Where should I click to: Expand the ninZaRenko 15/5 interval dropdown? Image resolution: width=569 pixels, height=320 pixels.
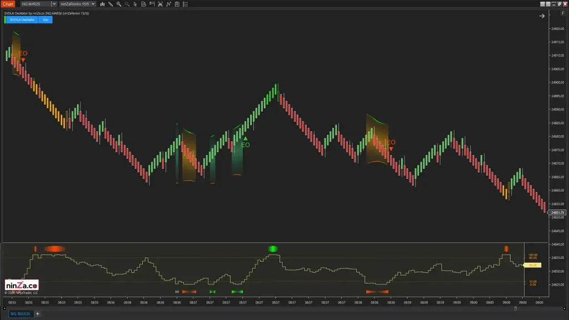[x=92, y=4]
